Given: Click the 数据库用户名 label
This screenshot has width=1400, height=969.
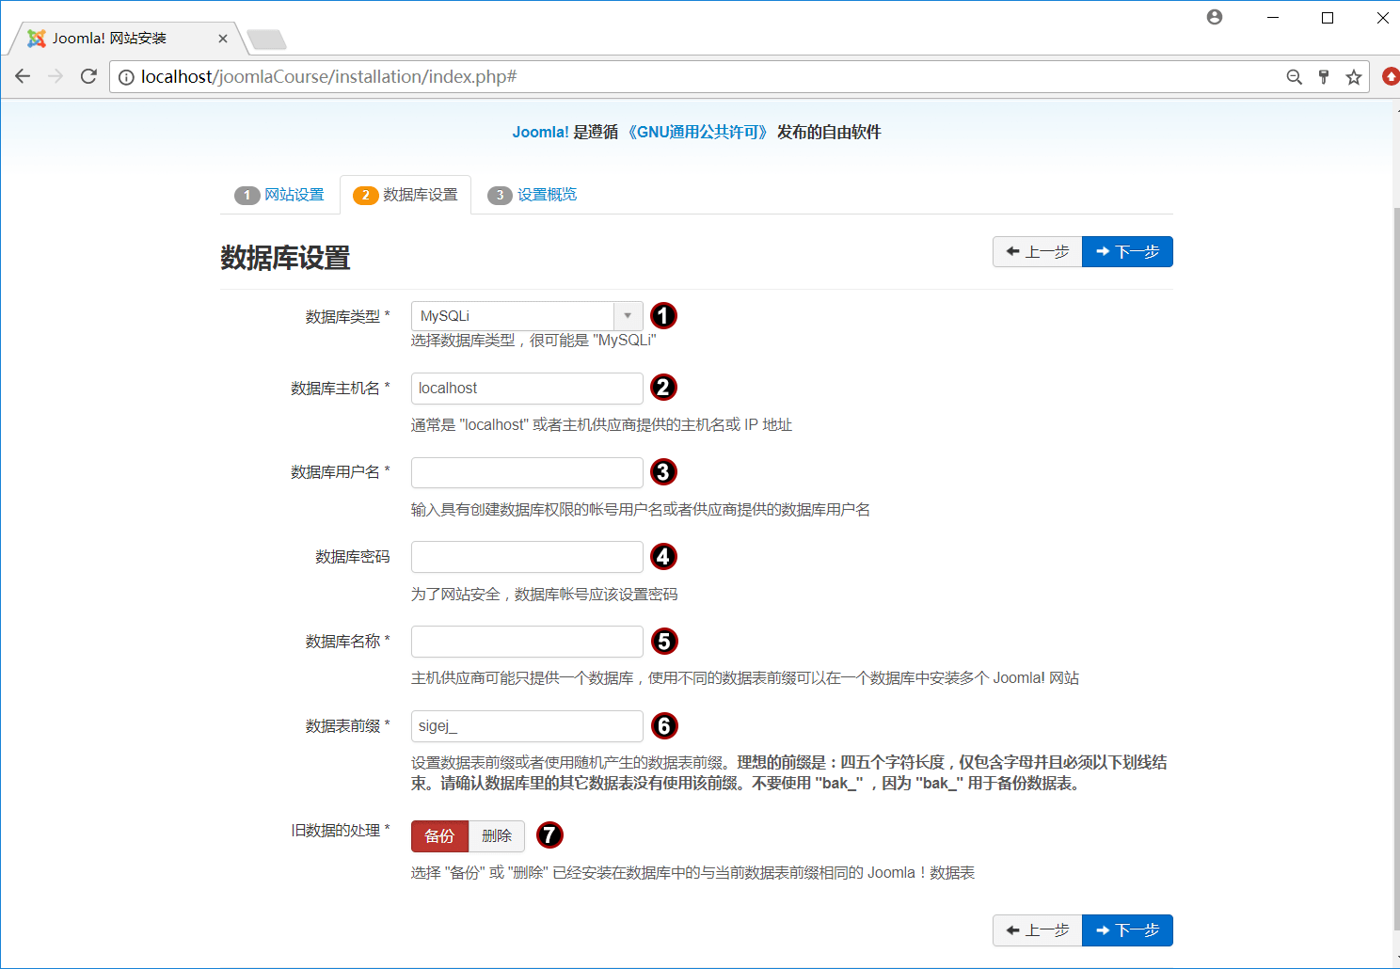Looking at the screenshot, I should tap(340, 472).
